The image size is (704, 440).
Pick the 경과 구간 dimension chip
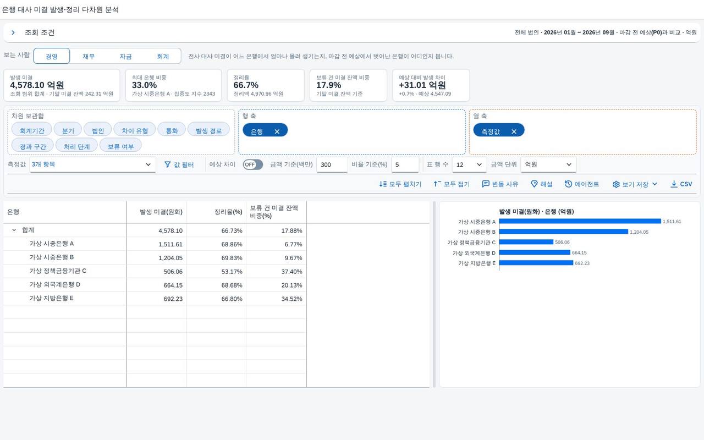pos(33,146)
